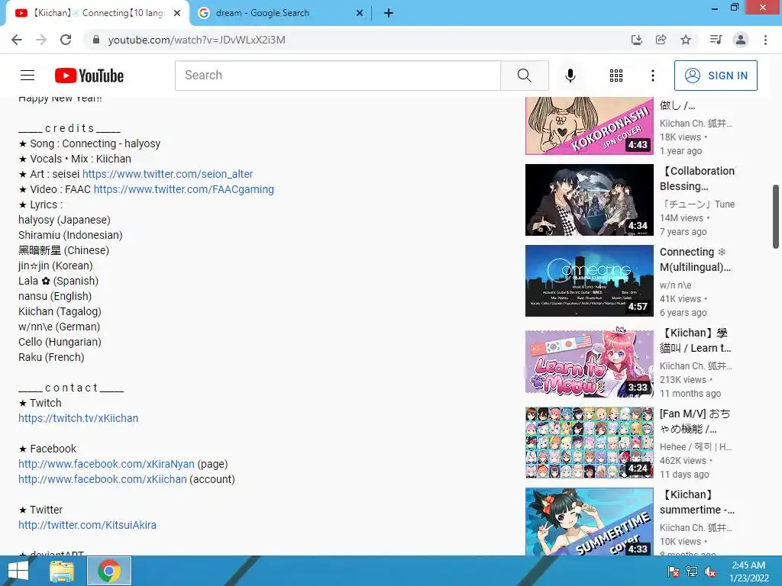Click the text 'Cello (Hungarian)'
This screenshot has width=782, height=586.
(60, 342)
